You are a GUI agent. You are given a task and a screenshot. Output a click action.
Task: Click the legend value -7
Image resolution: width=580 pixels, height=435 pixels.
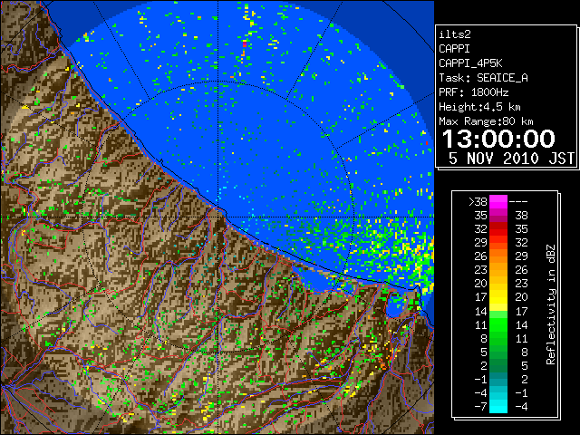[481, 407]
